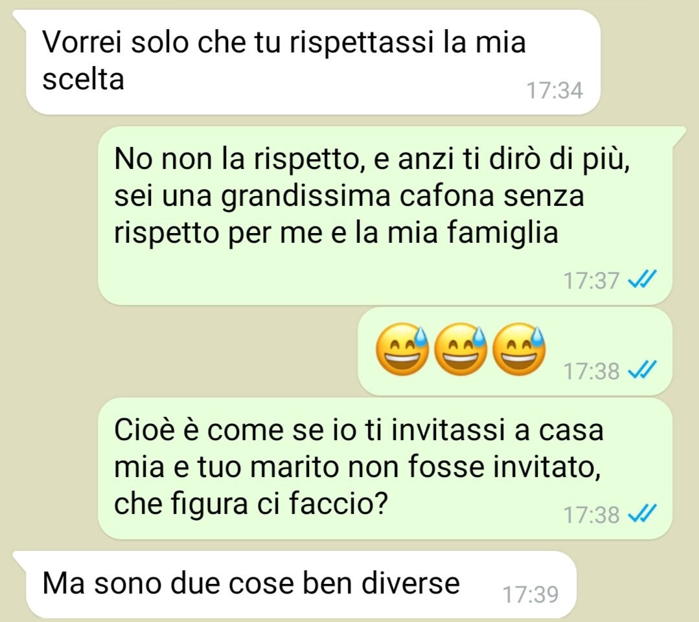
Task: Click the words 'mia famiglia' in the sent message
Action: click(472, 232)
